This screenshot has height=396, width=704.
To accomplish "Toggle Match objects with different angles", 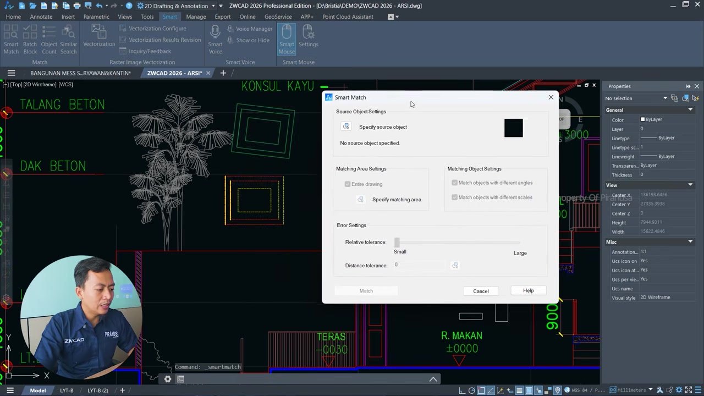I will coord(454,183).
